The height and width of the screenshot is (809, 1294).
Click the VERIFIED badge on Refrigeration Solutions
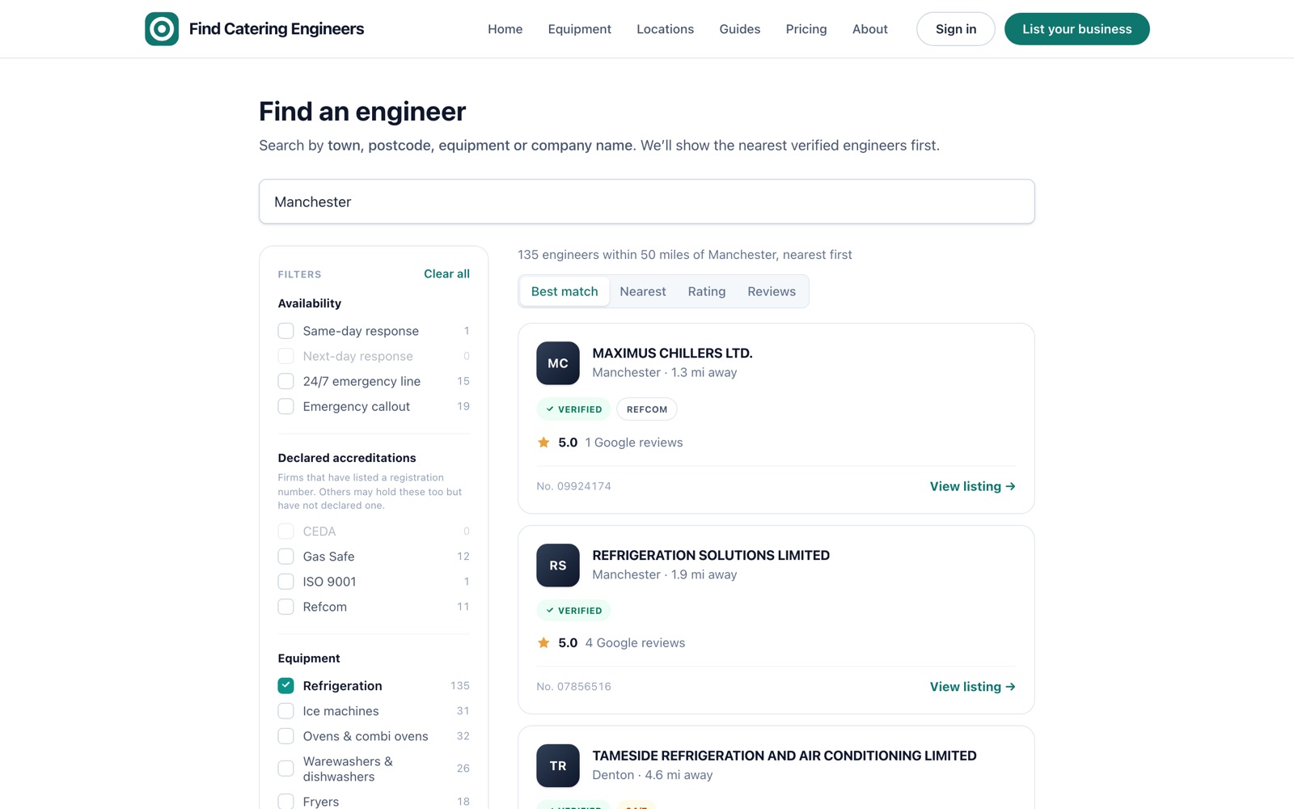click(573, 611)
